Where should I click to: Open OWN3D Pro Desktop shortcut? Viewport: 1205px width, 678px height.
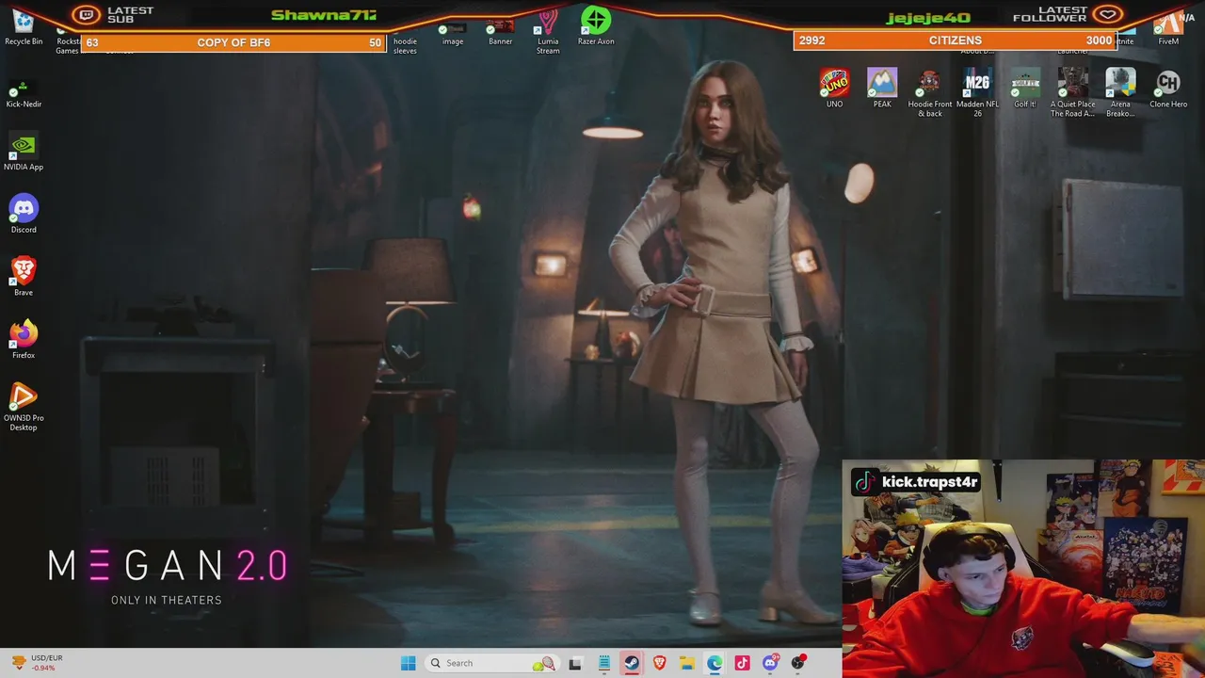[x=24, y=407]
